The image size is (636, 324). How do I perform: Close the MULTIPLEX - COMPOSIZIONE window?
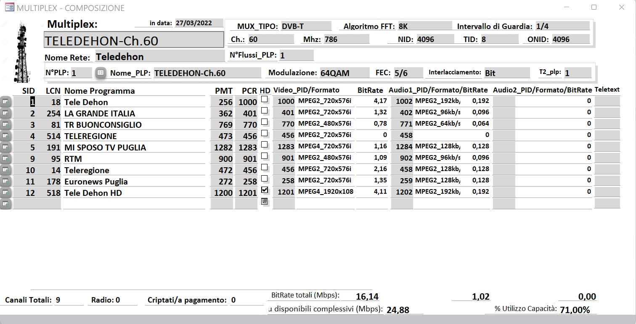622,7
